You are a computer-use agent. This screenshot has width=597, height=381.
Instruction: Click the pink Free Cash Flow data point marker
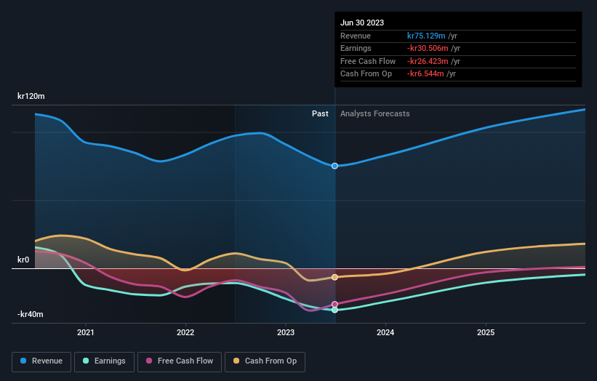coord(334,304)
